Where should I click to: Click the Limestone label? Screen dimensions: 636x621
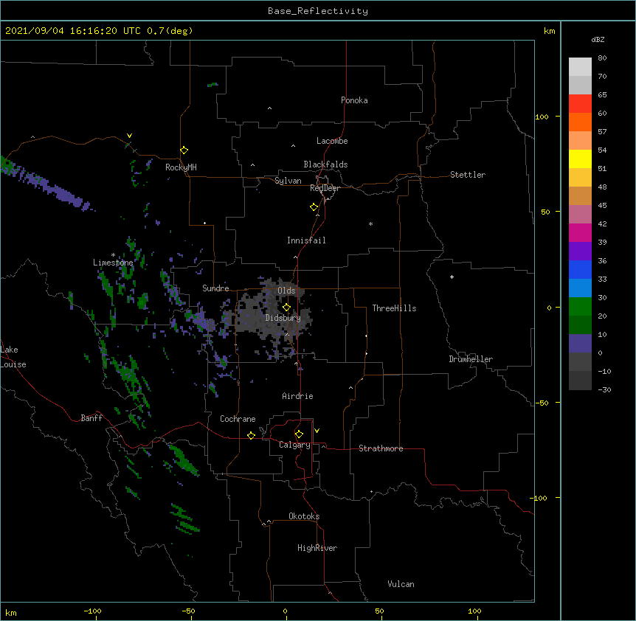click(x=113, y=263)
